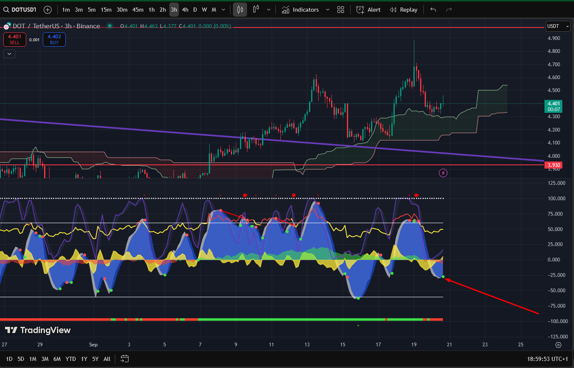Select the candlestick chart type icon
Image resolution: width=574 pixels, height=368 pixels.
pyautogui.click(x=240, y=10)
